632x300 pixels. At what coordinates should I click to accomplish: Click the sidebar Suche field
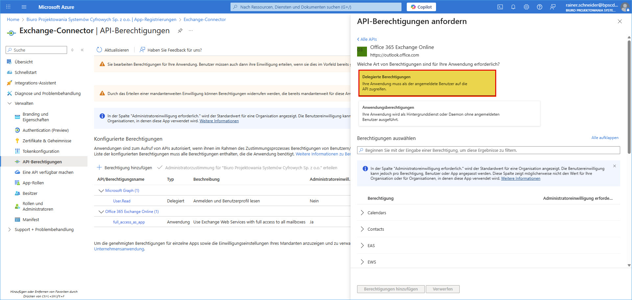point(36,50)
